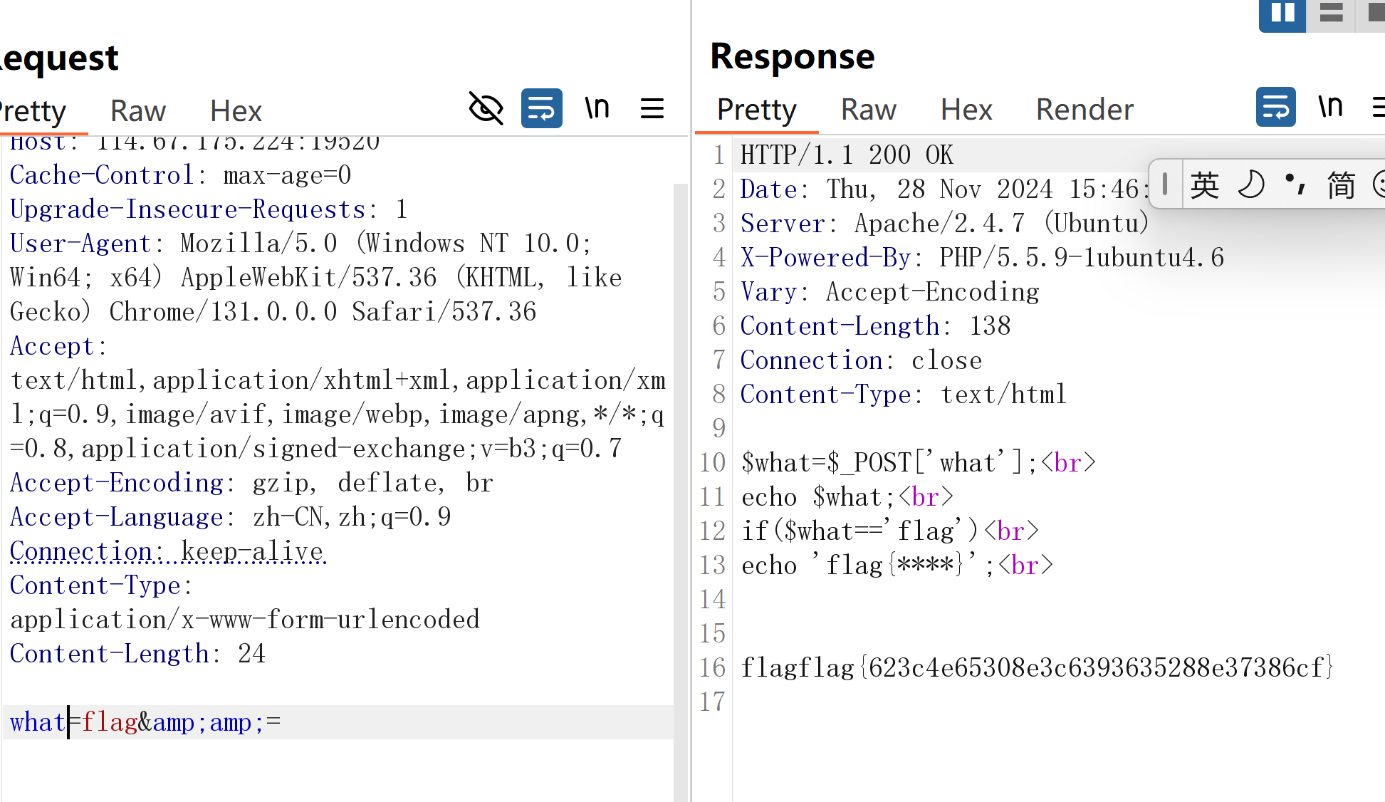Open the Hex tab in Request panel

pos(236,111)
